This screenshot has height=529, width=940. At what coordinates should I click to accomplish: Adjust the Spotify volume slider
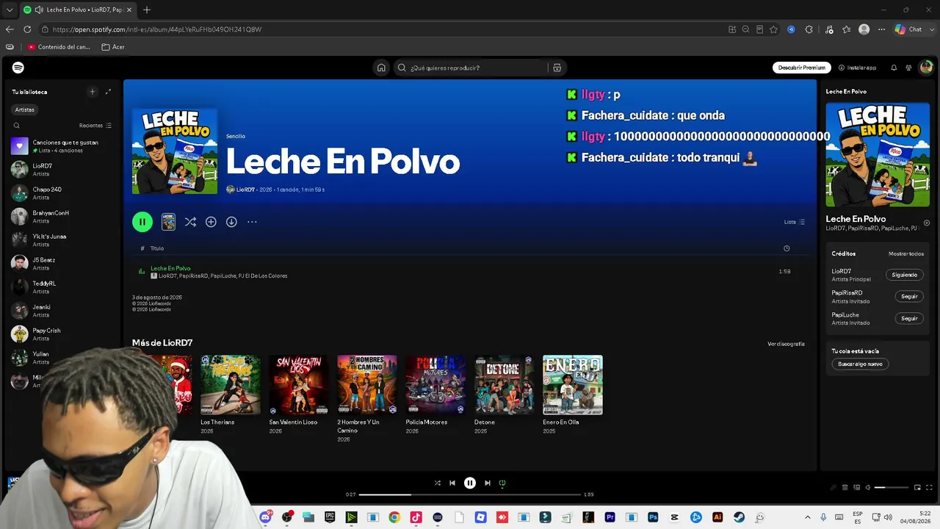(891, 487)
